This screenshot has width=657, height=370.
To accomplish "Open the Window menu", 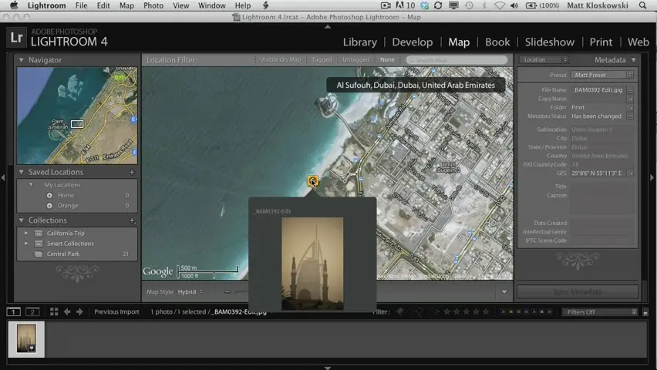I will (x=211, y=5).
